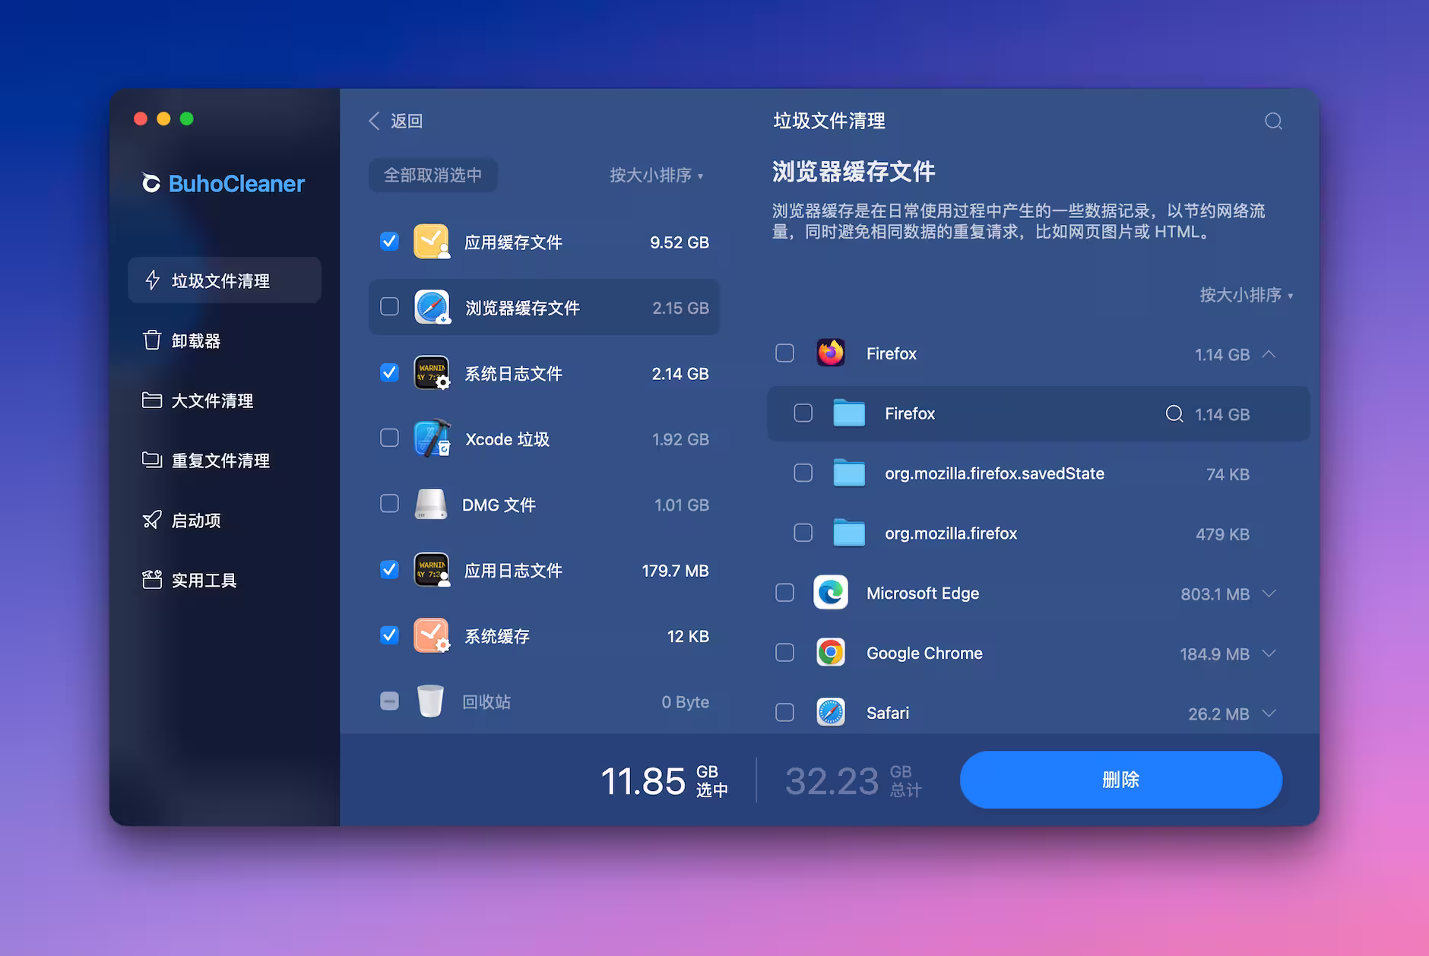Reveal Firefox folder with magnifier icon
The image size is (1429, 956).
point(1174,413)
